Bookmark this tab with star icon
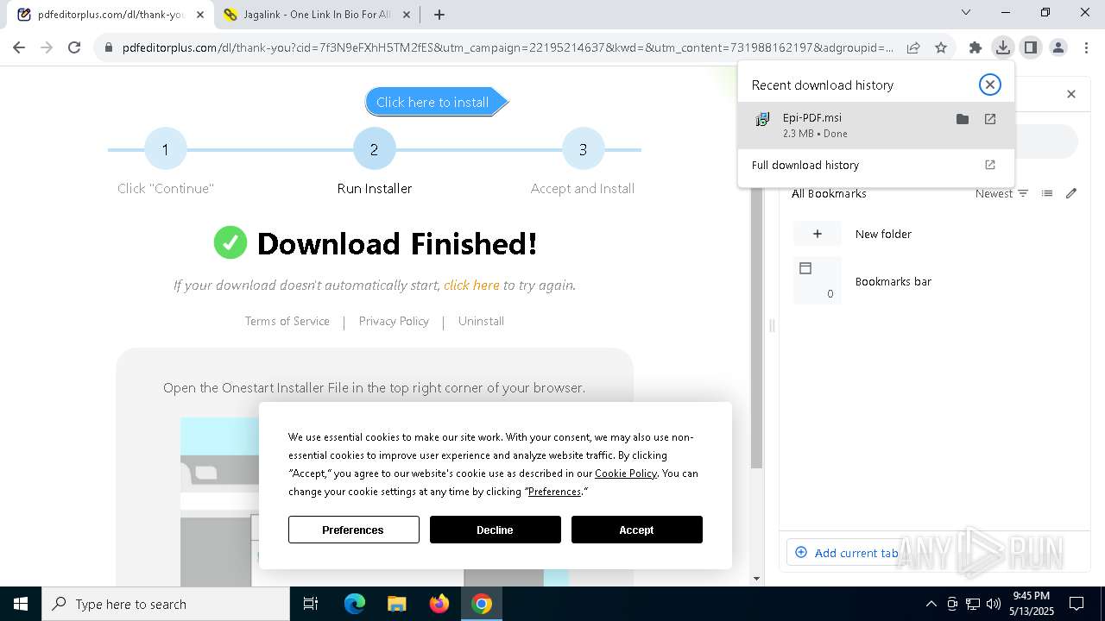This screenshot has height=621, width=1105. (x=941, y=47)
